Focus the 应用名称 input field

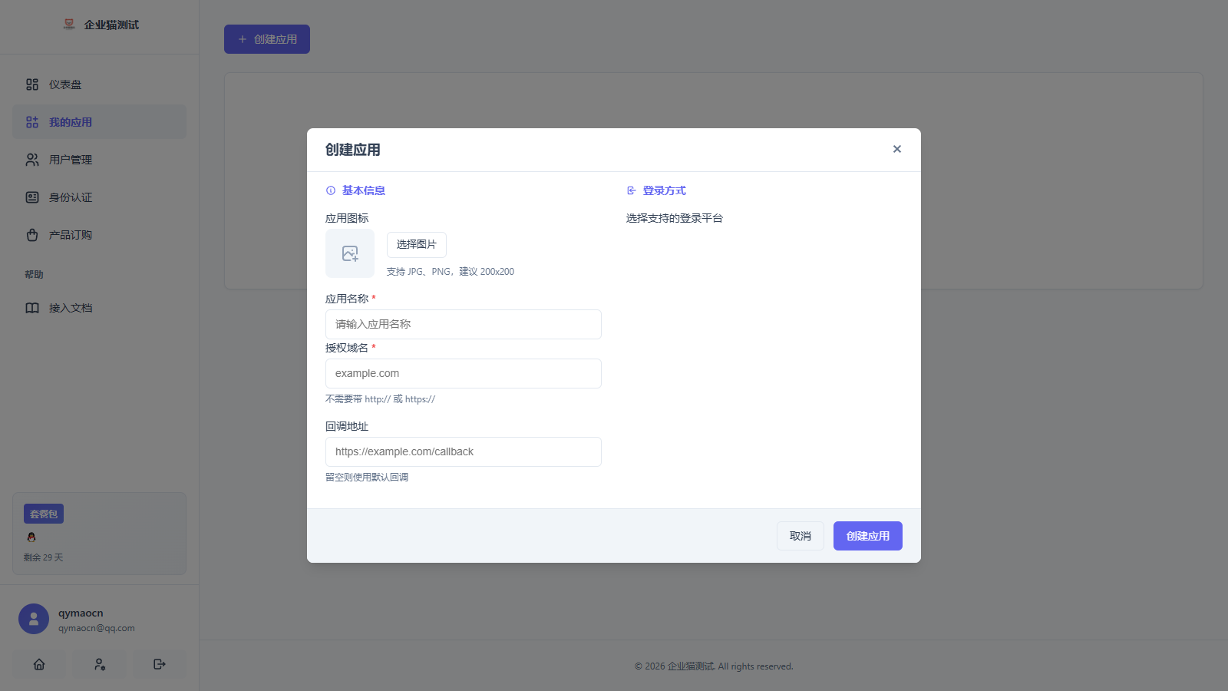(x=464, y=324)
